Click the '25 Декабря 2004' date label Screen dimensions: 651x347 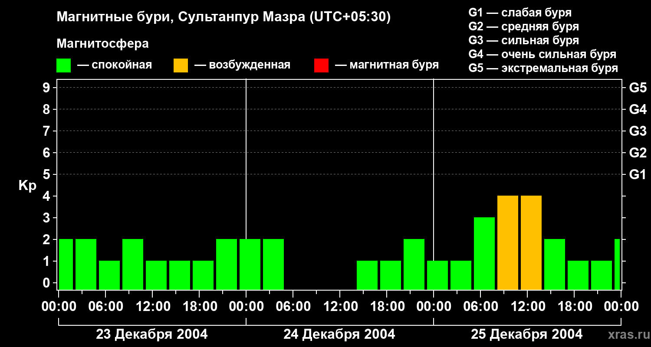(x=527, y=334)
